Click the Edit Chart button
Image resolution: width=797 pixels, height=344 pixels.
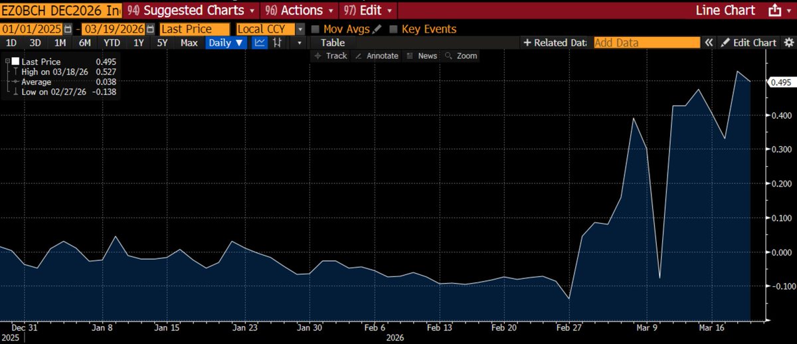[x=749, y=43]
